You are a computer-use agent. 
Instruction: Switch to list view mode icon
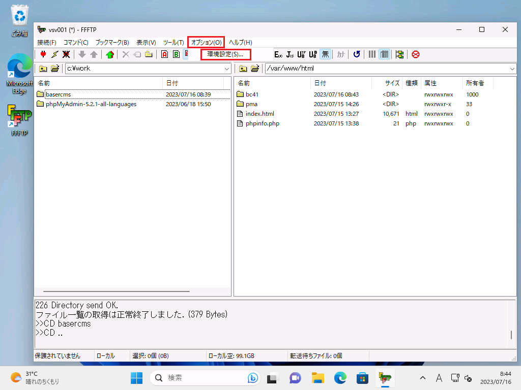point(372,54)
